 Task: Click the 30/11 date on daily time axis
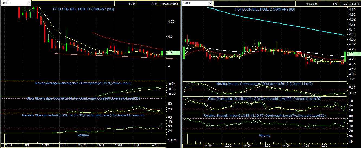(x=27, y=145)
